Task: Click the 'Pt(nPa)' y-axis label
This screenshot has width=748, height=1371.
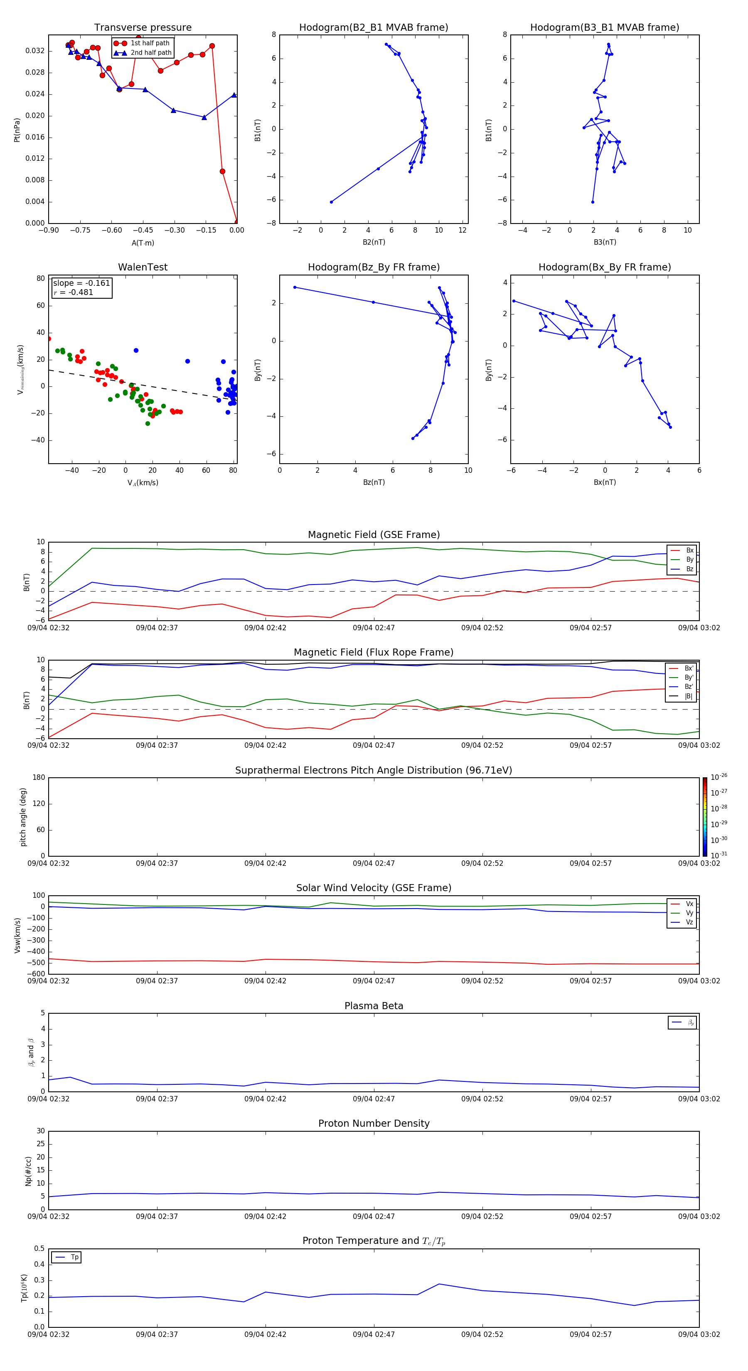Action: click(x=17, y=130)
